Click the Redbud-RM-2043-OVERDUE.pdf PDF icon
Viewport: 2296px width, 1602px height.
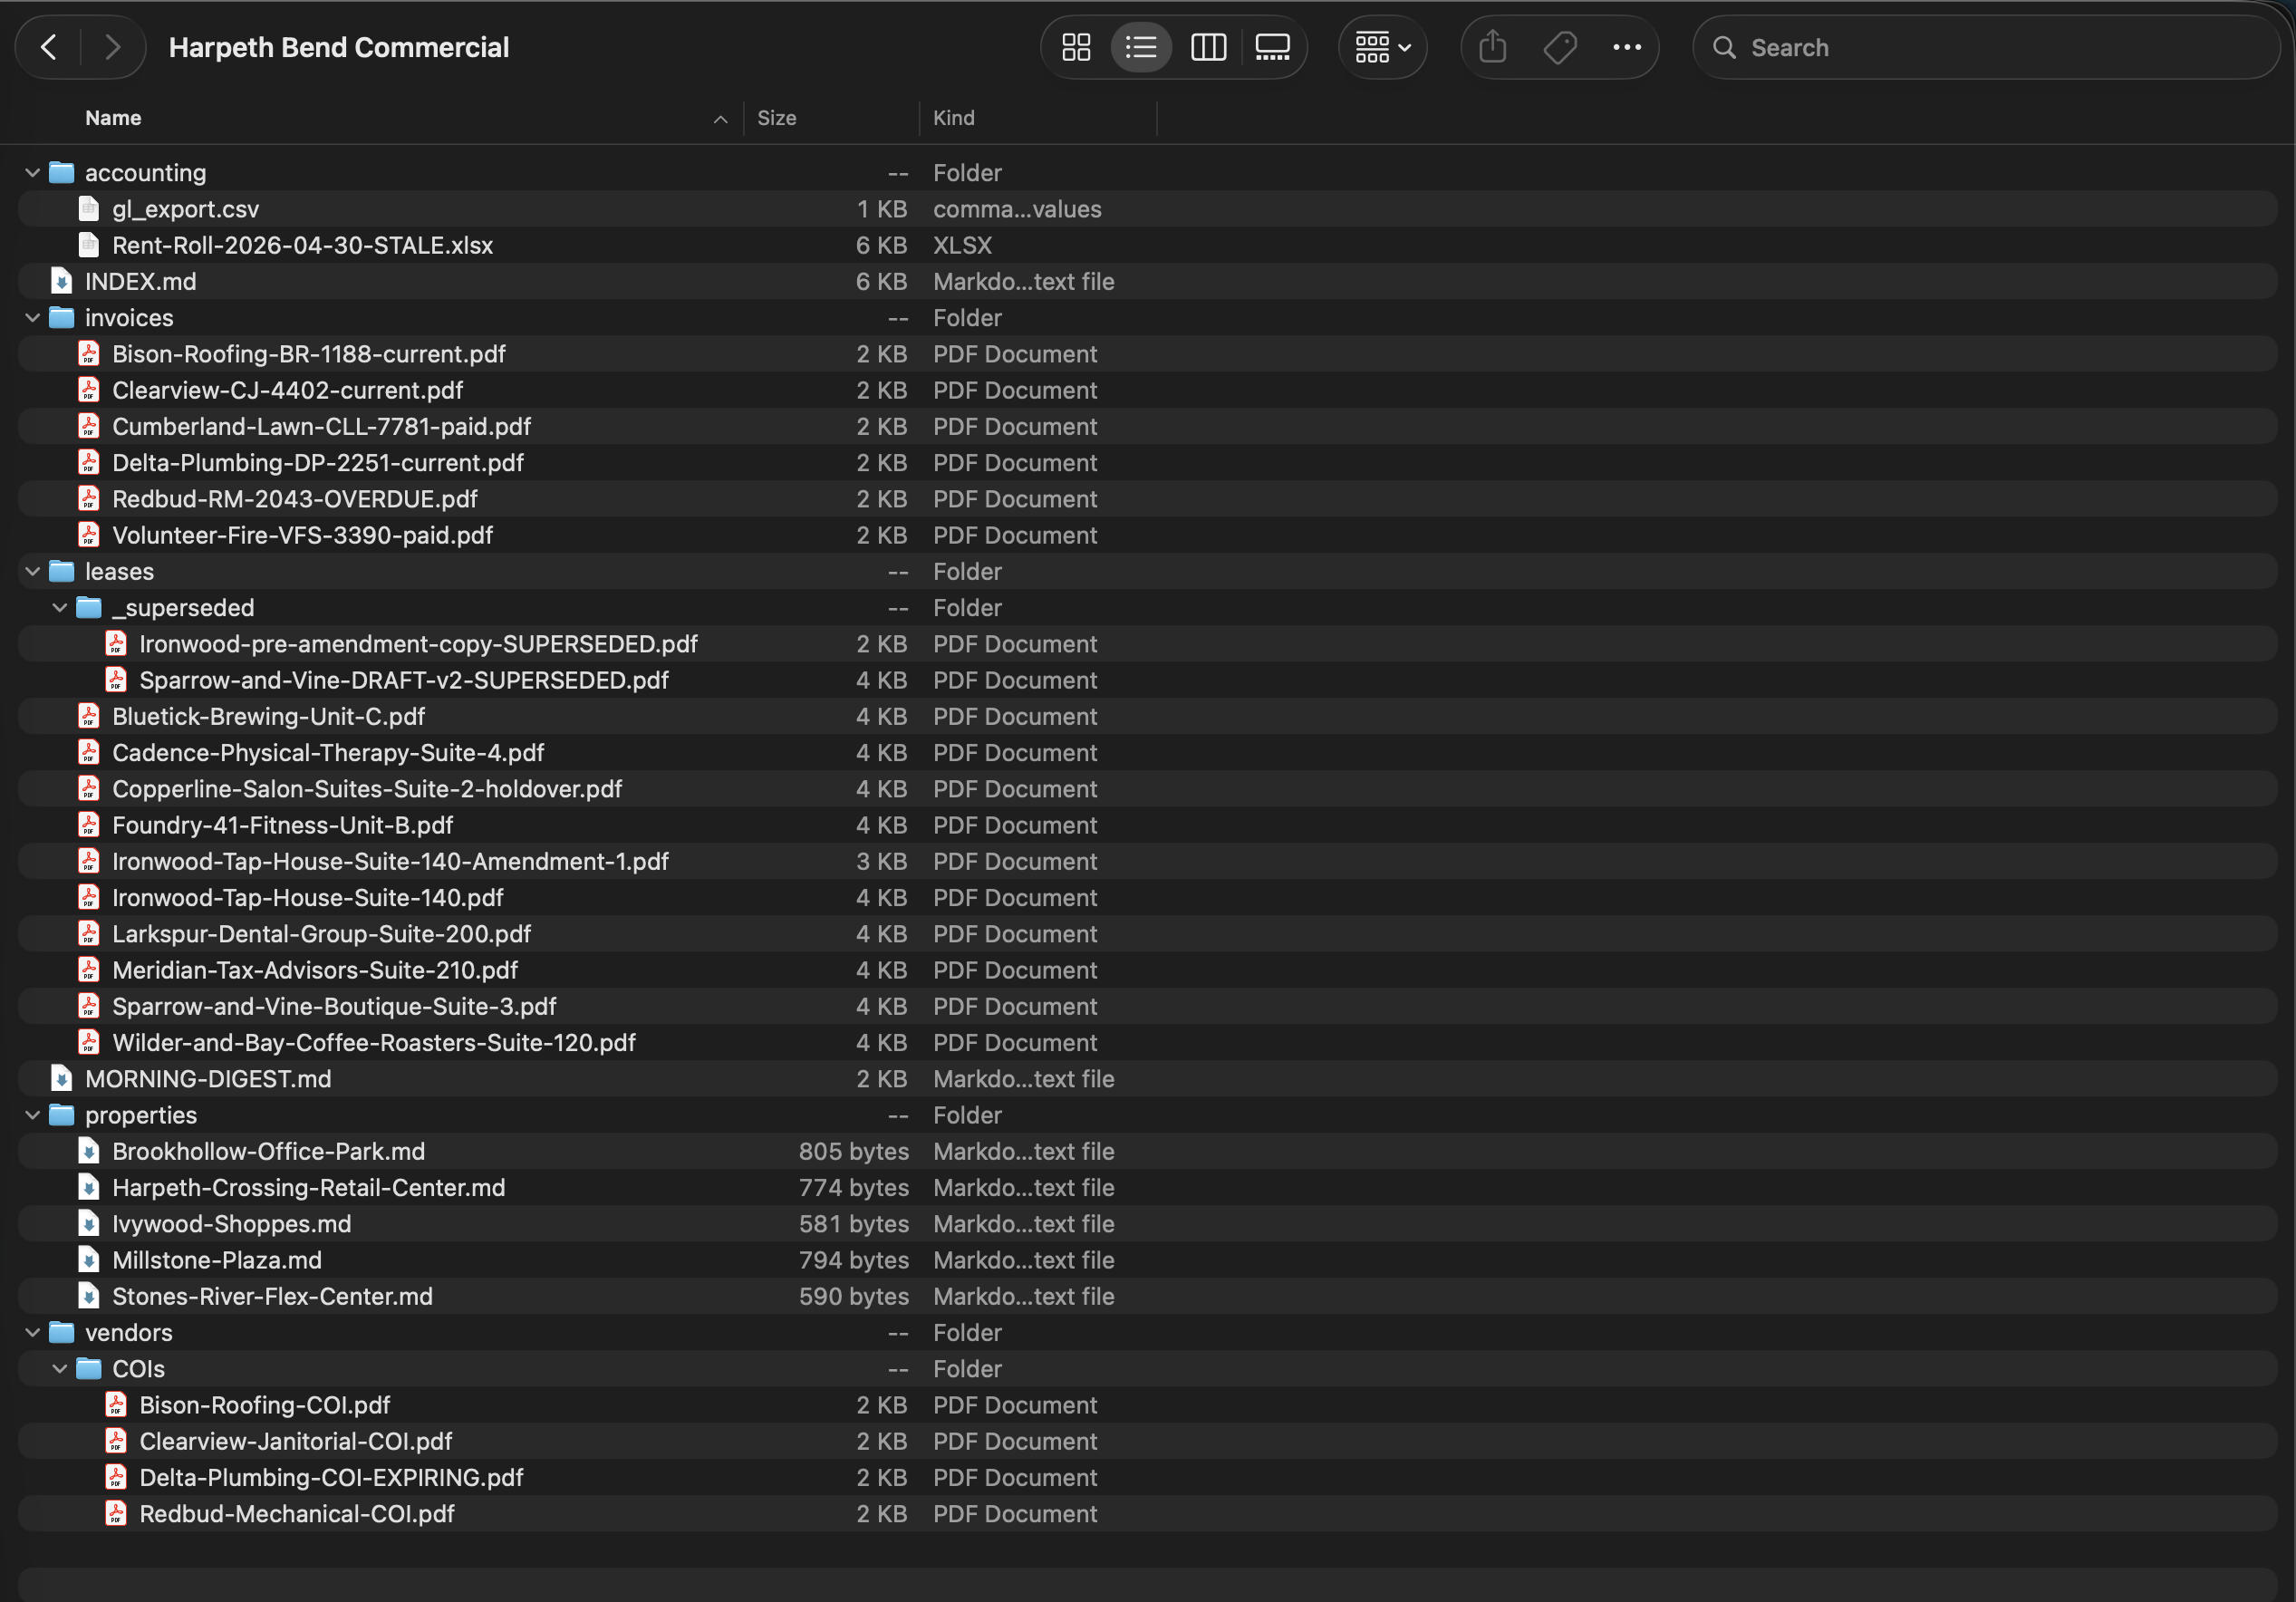(x=89, y=499)
